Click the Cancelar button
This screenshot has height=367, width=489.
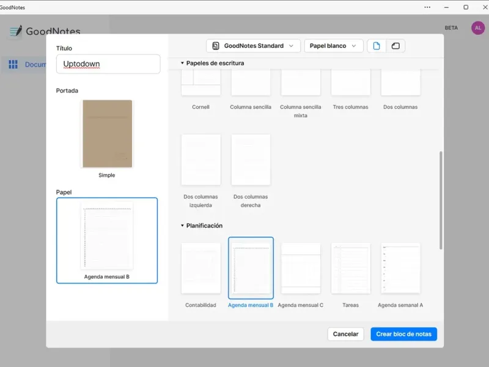345,334
